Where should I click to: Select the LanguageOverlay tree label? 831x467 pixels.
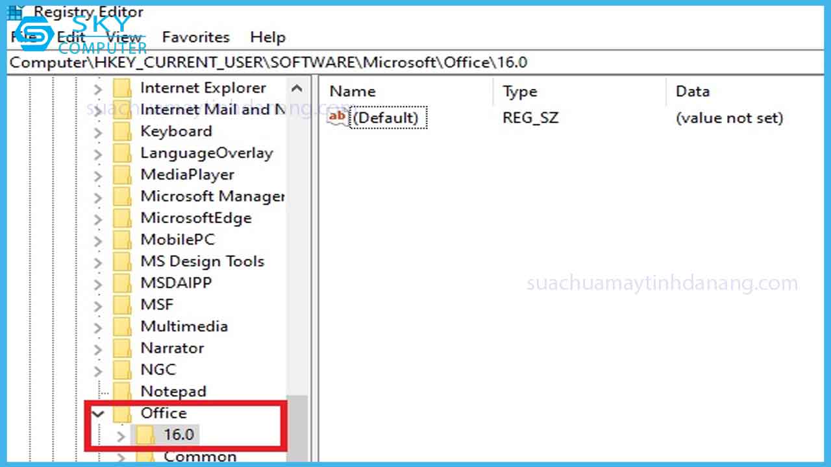(206, 153)
